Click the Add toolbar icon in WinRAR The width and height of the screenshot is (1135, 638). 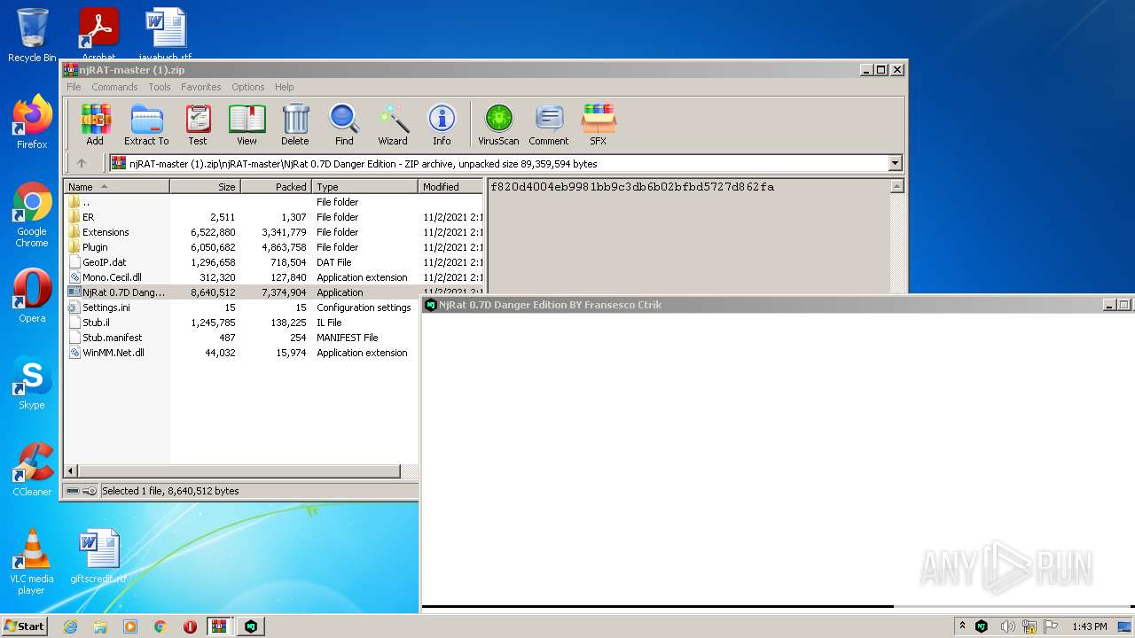pos(95,125)
